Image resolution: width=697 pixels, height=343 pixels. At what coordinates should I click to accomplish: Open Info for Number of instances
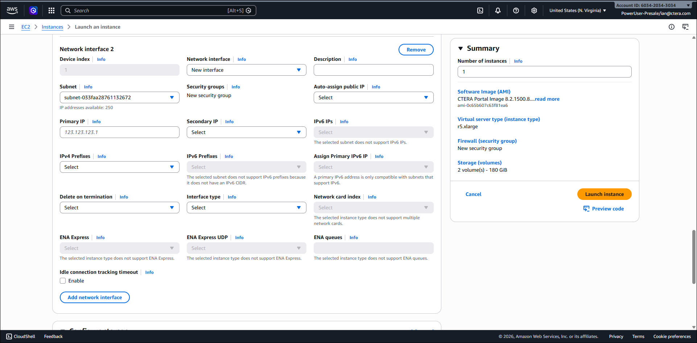coord(518,61)
